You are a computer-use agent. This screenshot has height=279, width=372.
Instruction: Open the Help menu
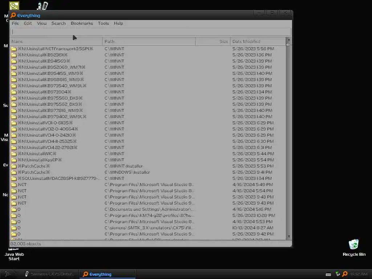(118, 23)
